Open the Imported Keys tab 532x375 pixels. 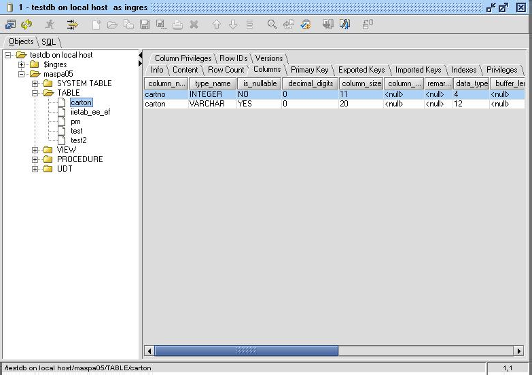click(418, 70)
